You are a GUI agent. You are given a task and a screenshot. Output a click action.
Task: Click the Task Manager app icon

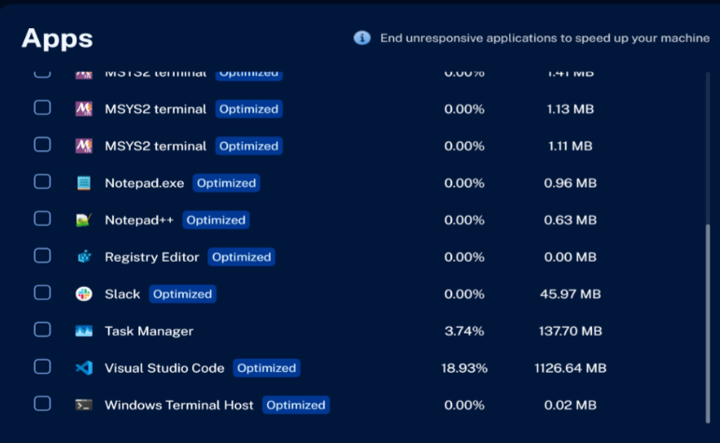(83, 331)
